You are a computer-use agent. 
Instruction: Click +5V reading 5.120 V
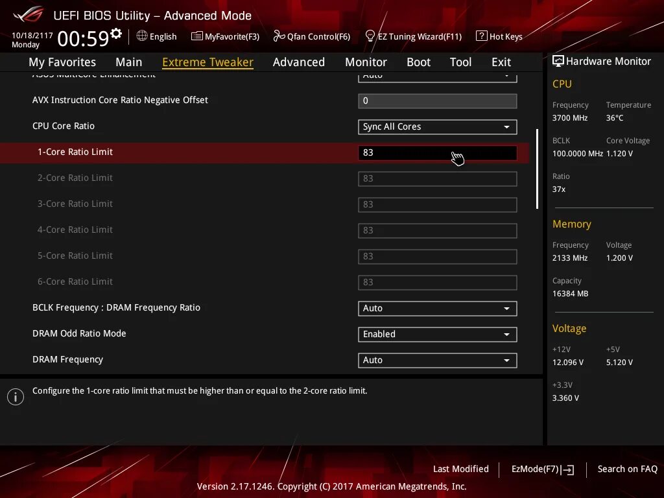[619, 362]
